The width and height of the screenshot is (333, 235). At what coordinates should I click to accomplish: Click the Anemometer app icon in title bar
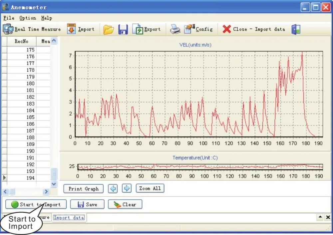point(5,7)
